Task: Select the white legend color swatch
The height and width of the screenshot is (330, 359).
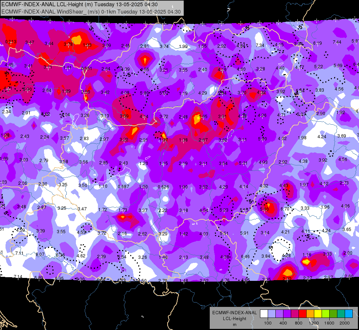Action: click(264, 314)
